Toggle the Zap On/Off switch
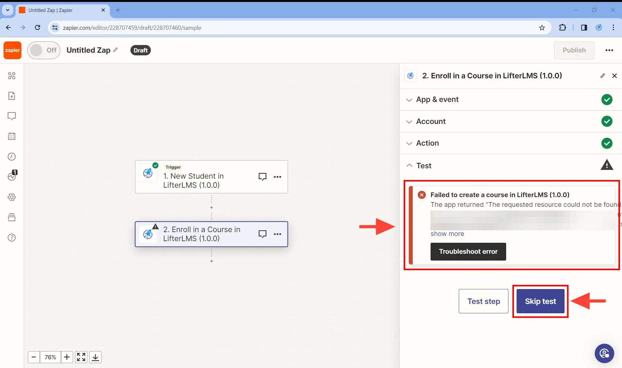Image resolution: width=622 pixels, height=368 pixels. click(44, 50)
